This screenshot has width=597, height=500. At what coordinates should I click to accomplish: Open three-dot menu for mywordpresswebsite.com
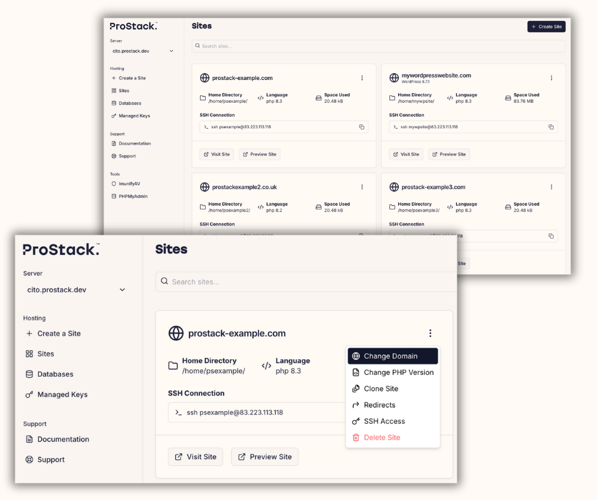point(551,78)
